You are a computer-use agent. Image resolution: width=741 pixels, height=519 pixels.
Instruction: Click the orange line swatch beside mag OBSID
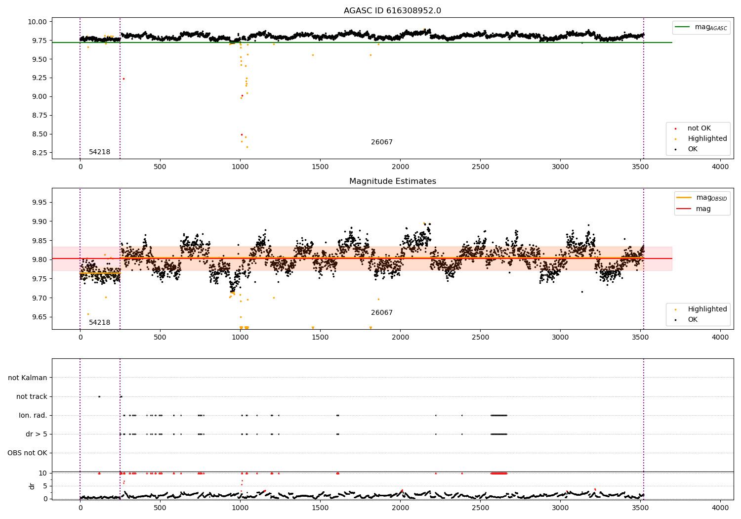[x=684, y=198]
